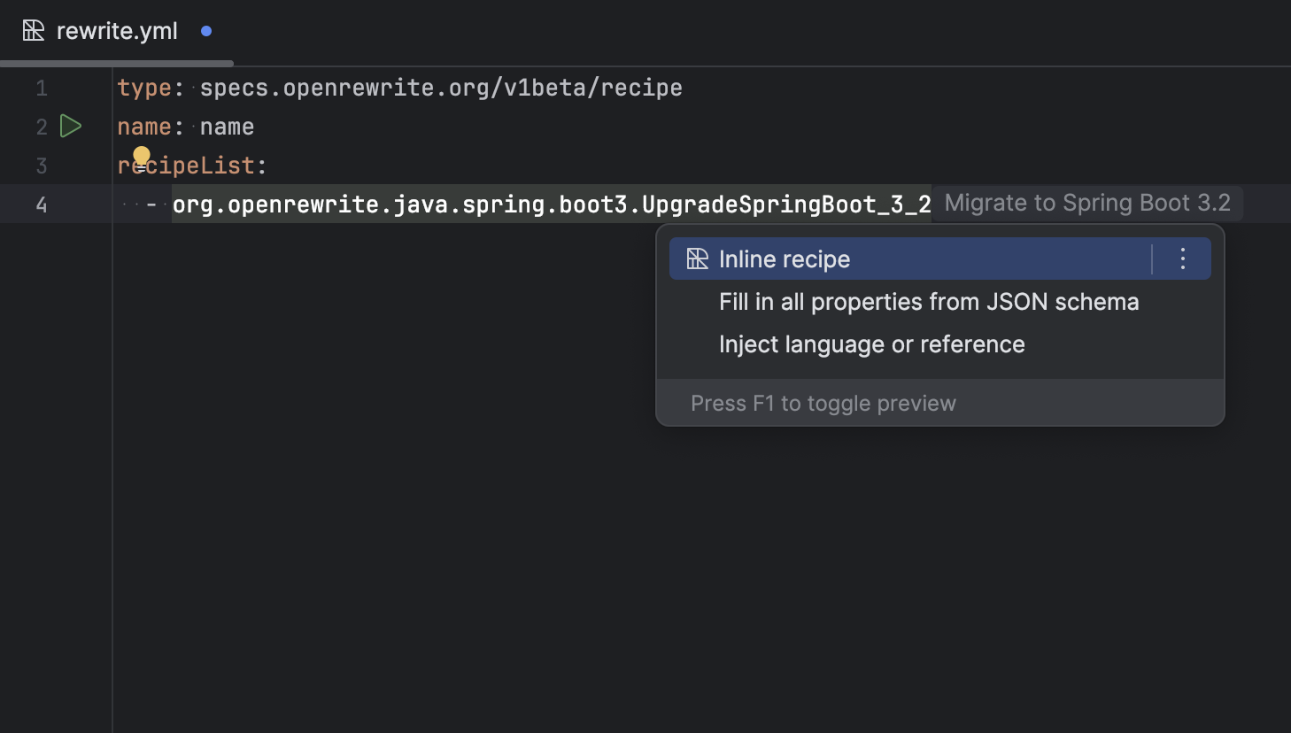Screen dimensions: 1291x733
Task: Click the recipe icon beside Inline recipe
Action: tap(699, 258)
